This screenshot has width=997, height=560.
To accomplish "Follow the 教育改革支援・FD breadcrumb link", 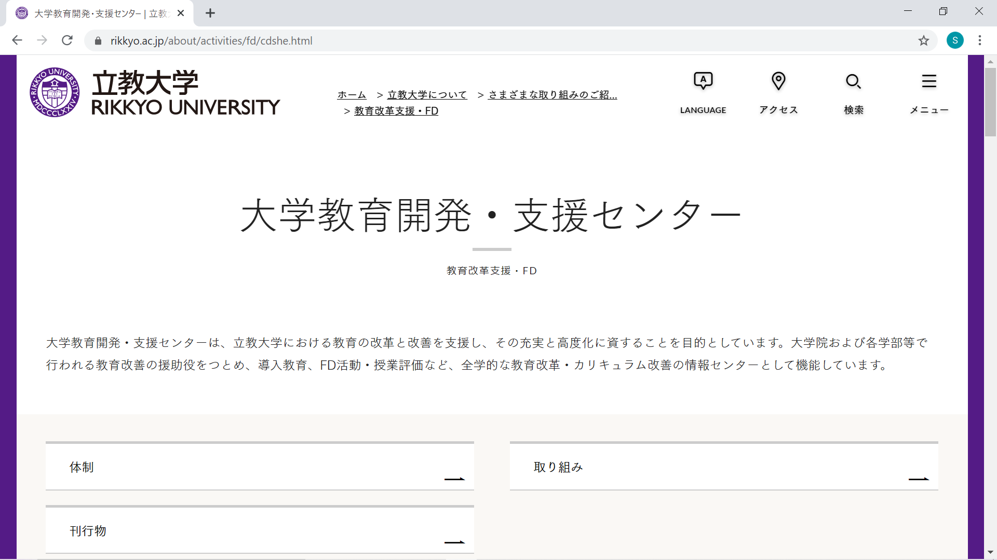I will pyautogui.click(x=396, y=111).
